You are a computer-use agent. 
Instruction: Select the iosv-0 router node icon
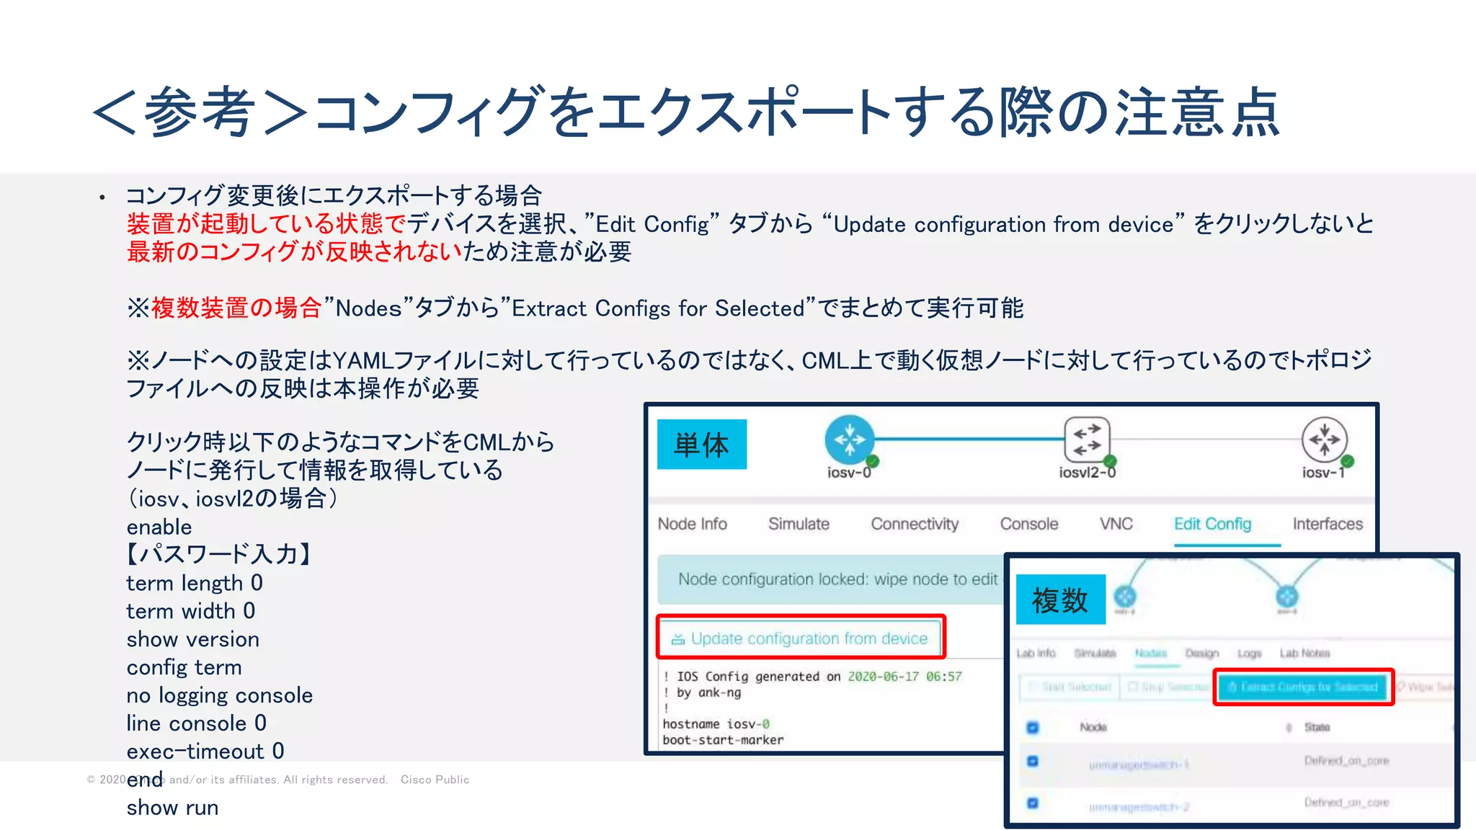tap(850, 439)
